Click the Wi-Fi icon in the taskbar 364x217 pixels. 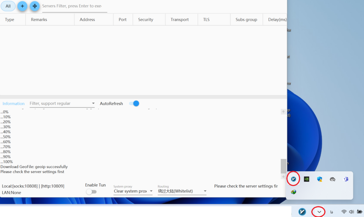(344, 212)
